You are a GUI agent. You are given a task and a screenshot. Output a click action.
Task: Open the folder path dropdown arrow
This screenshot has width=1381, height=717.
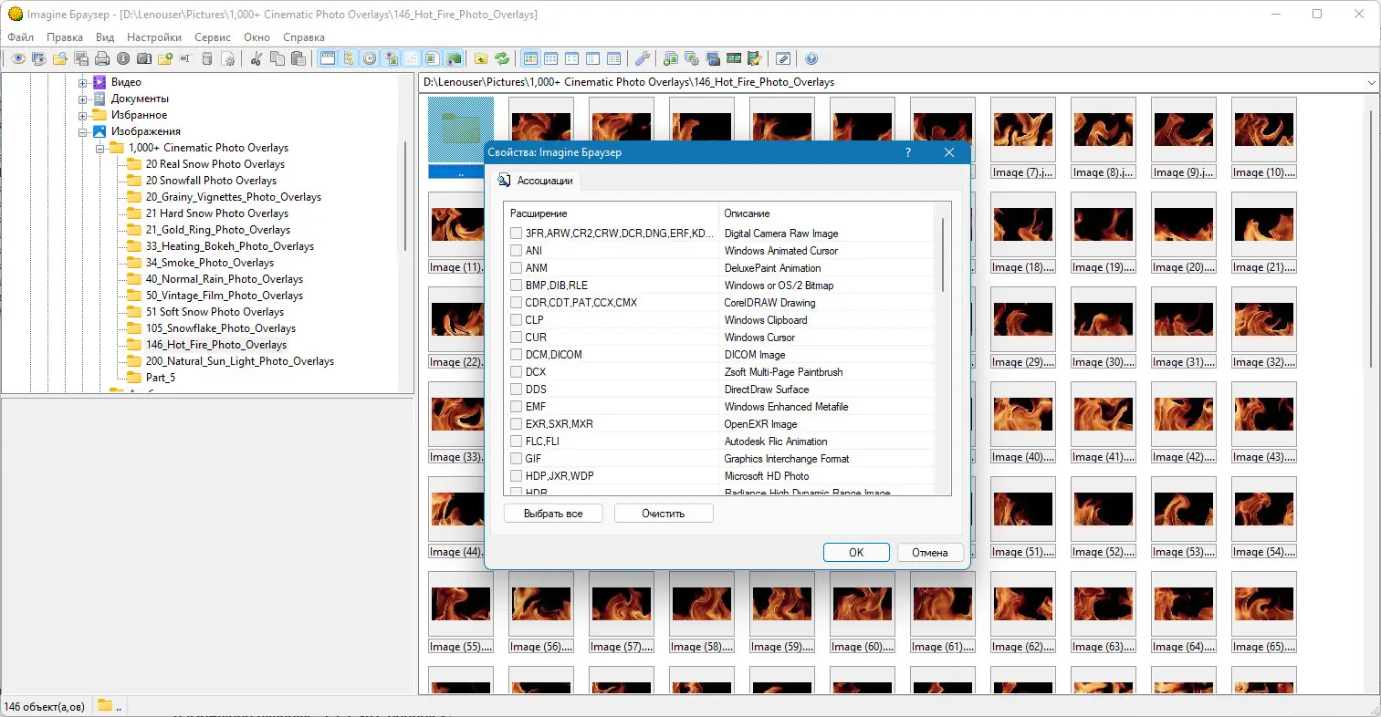point(1371,83)
